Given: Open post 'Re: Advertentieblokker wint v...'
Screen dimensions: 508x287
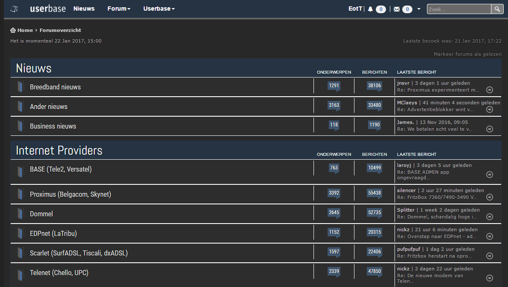Looking at the screenshot, I should (435, 109).
